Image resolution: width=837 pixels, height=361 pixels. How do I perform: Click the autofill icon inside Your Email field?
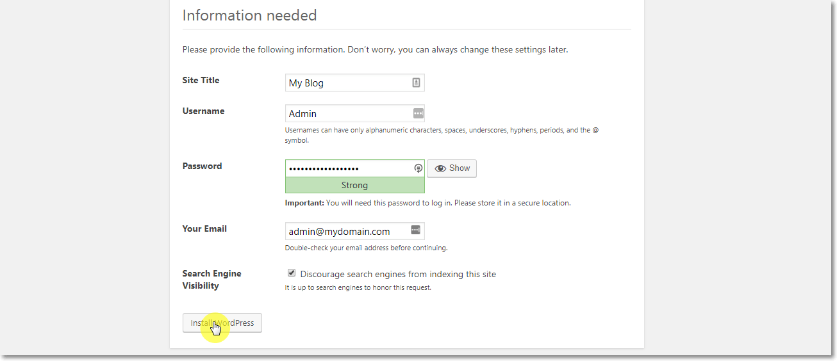[415, 230]
